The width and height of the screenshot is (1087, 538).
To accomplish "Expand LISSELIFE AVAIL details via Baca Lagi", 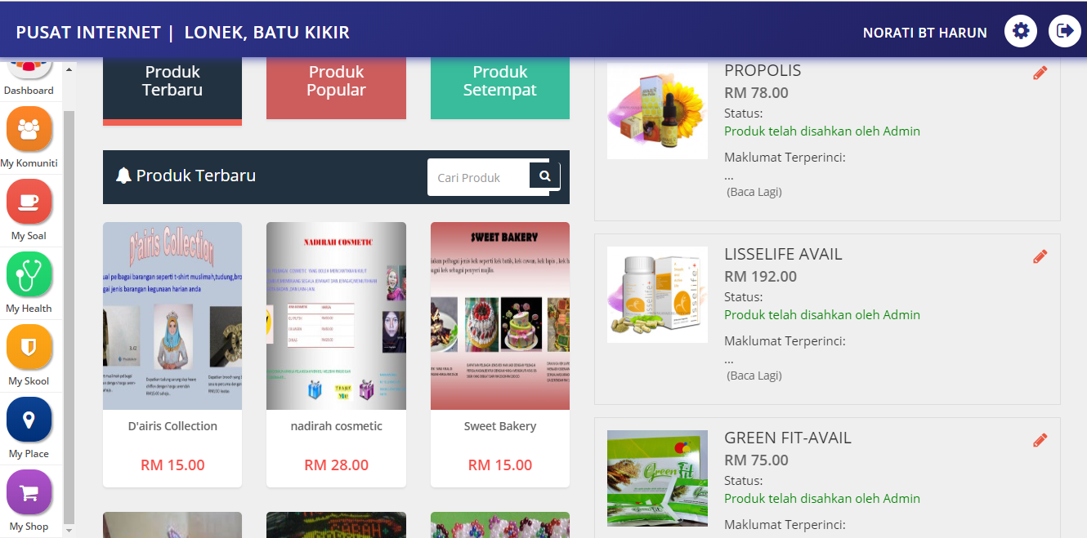I will pos(754,376).
